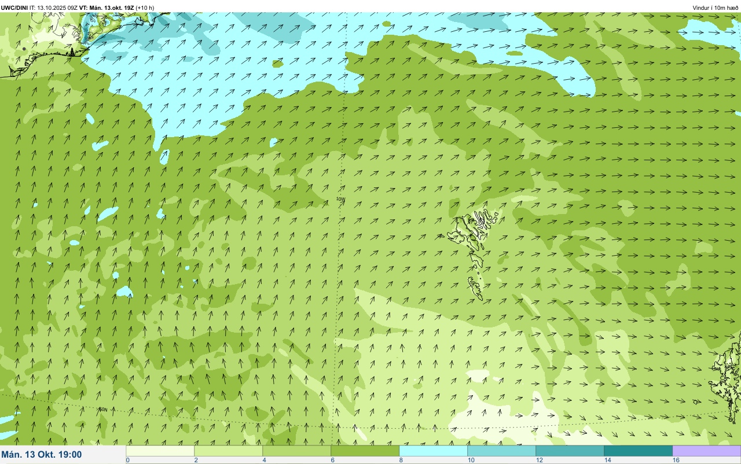Click the dark teal 14–16 legend swatch

(x=639, y=451)
